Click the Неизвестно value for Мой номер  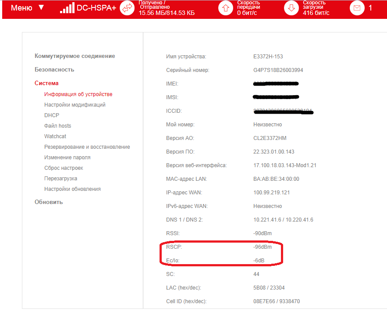point(267,125)
